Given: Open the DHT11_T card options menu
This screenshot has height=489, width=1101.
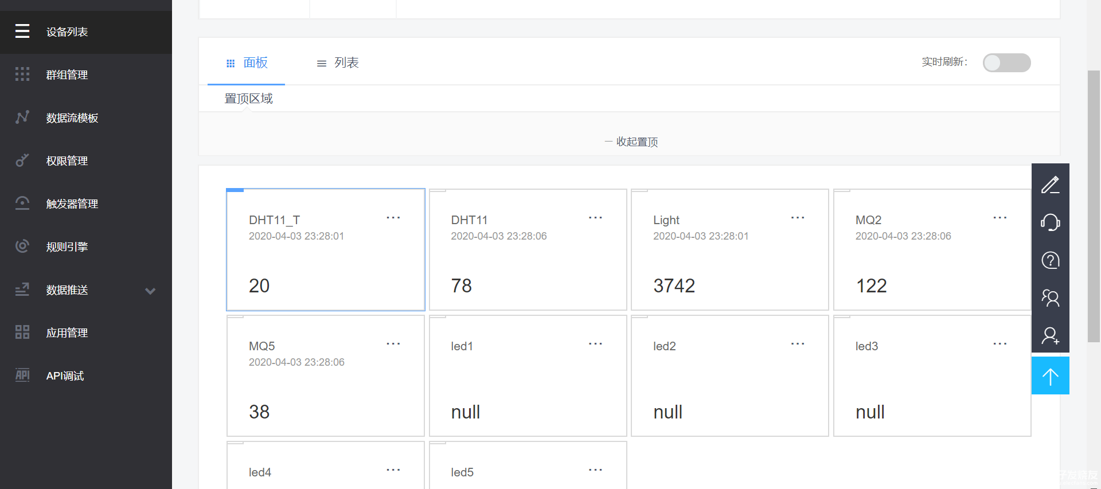Looking at the screenshot, I should point(393,217).
